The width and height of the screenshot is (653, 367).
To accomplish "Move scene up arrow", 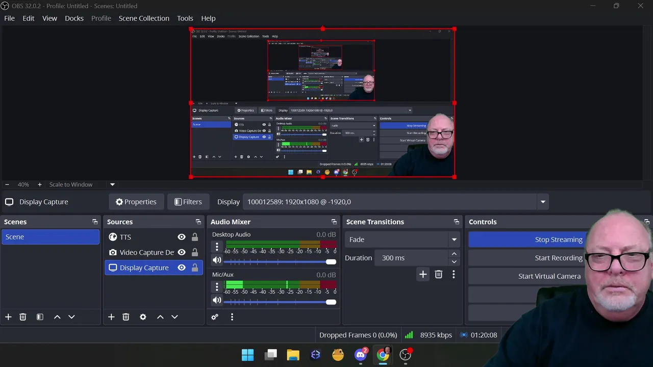I will tap(57, 317).
